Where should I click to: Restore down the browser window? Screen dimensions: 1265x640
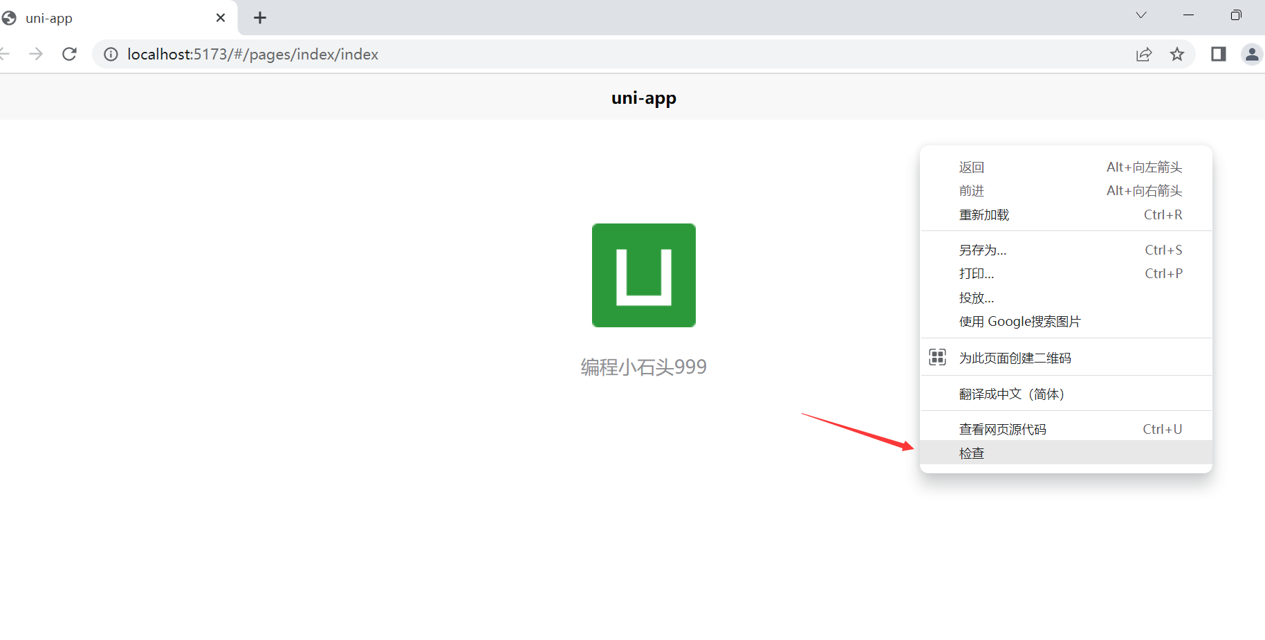pyautogui.click(x=1236, y=15)
